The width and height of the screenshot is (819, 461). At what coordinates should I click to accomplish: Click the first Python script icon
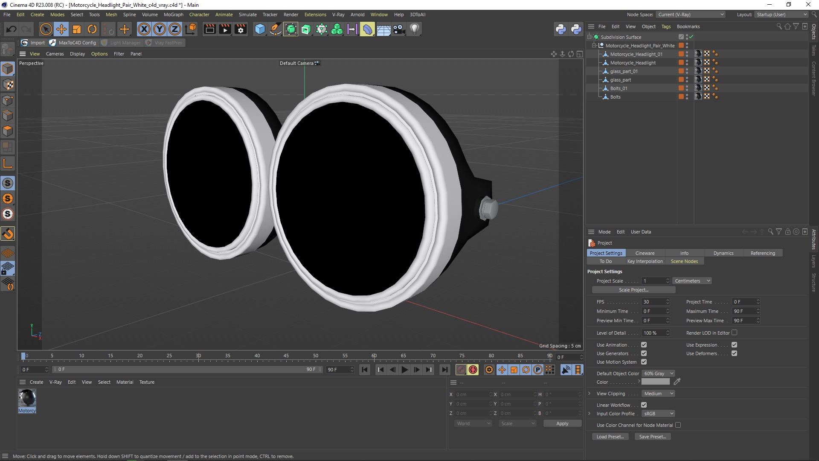tap(561, 29)
